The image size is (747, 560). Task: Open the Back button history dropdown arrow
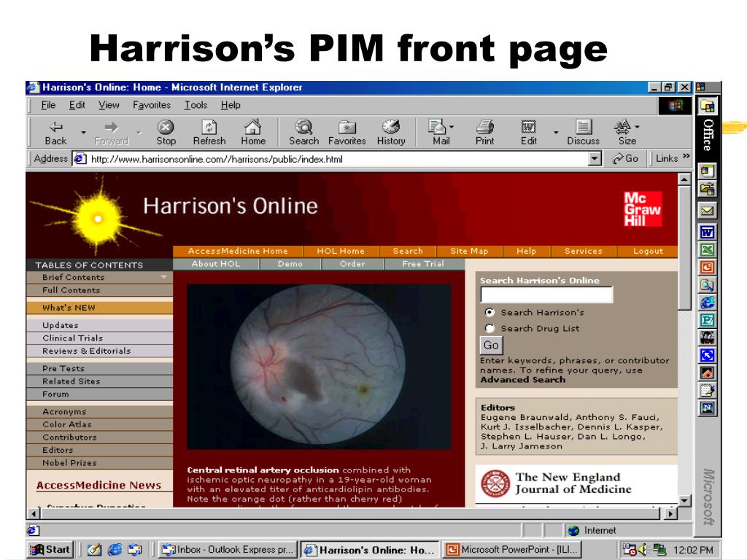[x=83, y=133]
